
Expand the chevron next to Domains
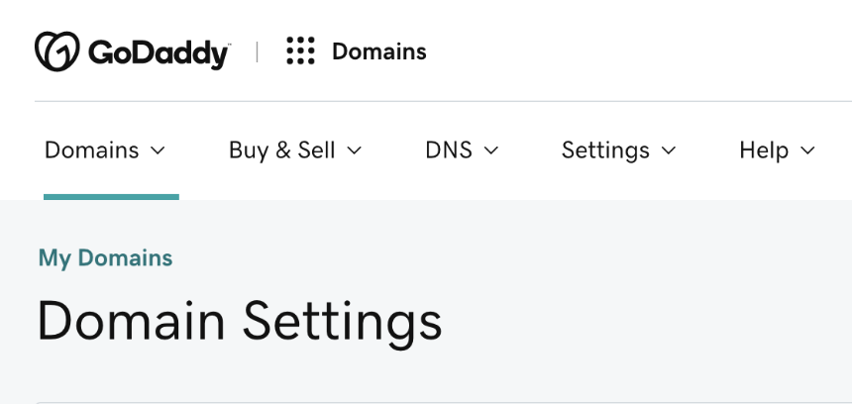[157, 151]
